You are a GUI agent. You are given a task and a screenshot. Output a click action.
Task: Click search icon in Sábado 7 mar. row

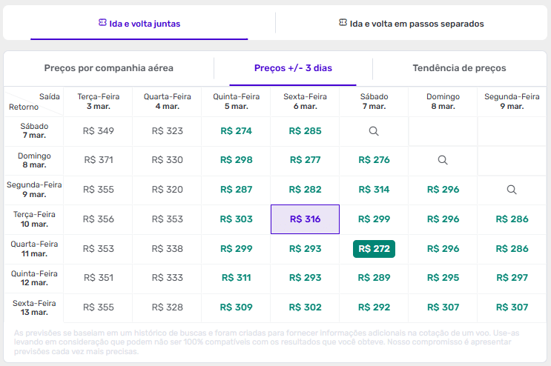(x=374, y=131)
